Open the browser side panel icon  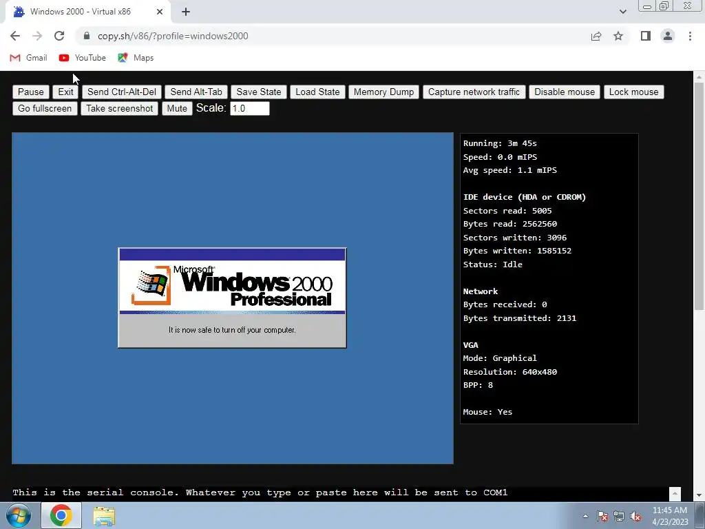[x=646, y=36]
